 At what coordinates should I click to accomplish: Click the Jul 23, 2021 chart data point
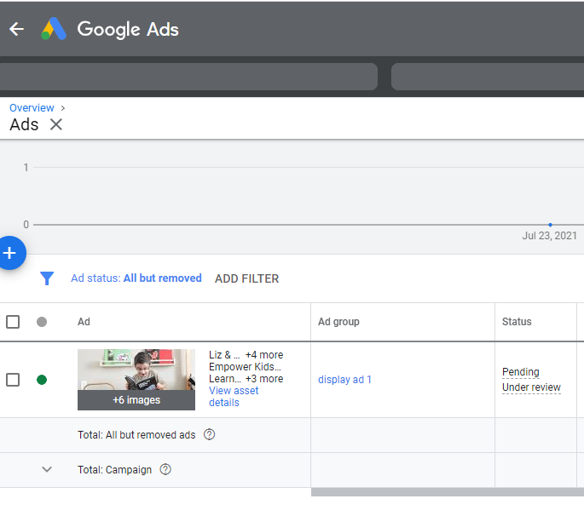[x=550, y=225]
